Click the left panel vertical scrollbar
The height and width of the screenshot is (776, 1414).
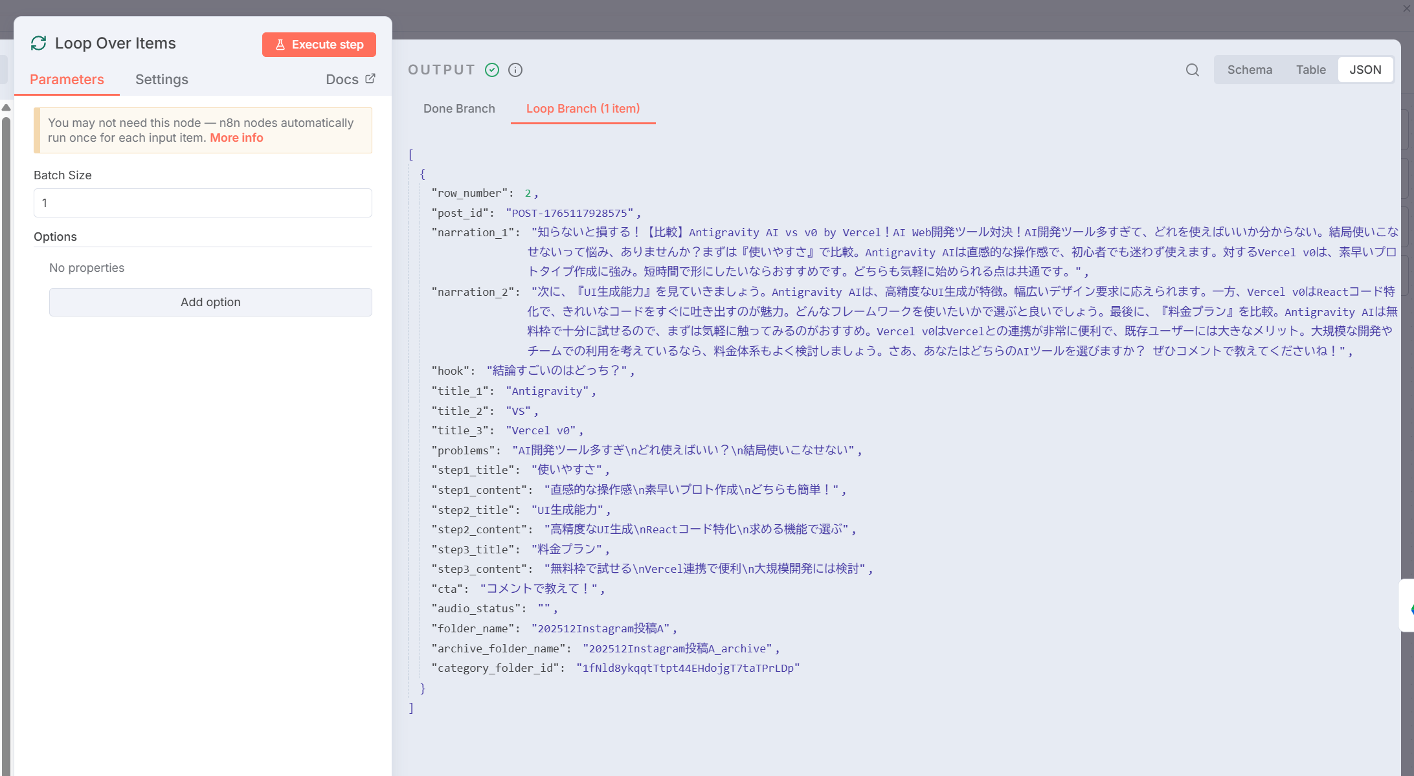[x=6, y=388]
